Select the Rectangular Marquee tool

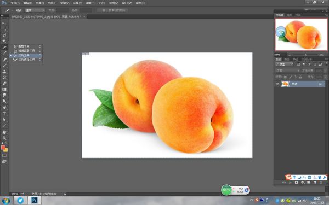pos(4,30)
